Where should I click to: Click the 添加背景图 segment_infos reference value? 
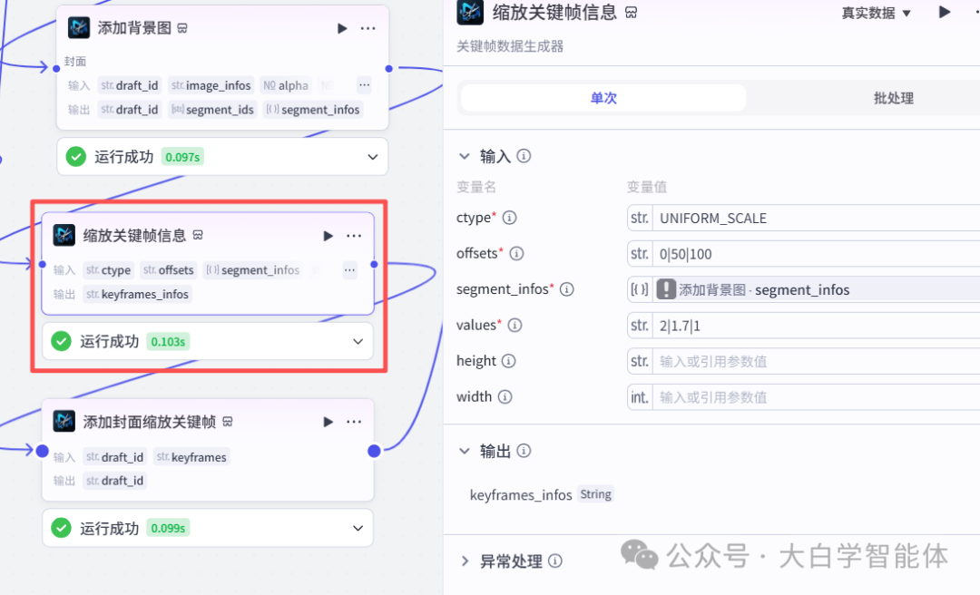(x=799, y=288)
